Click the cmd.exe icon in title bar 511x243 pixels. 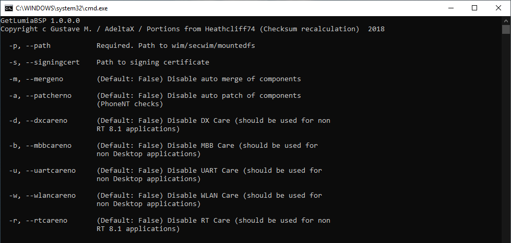[8, 8]
